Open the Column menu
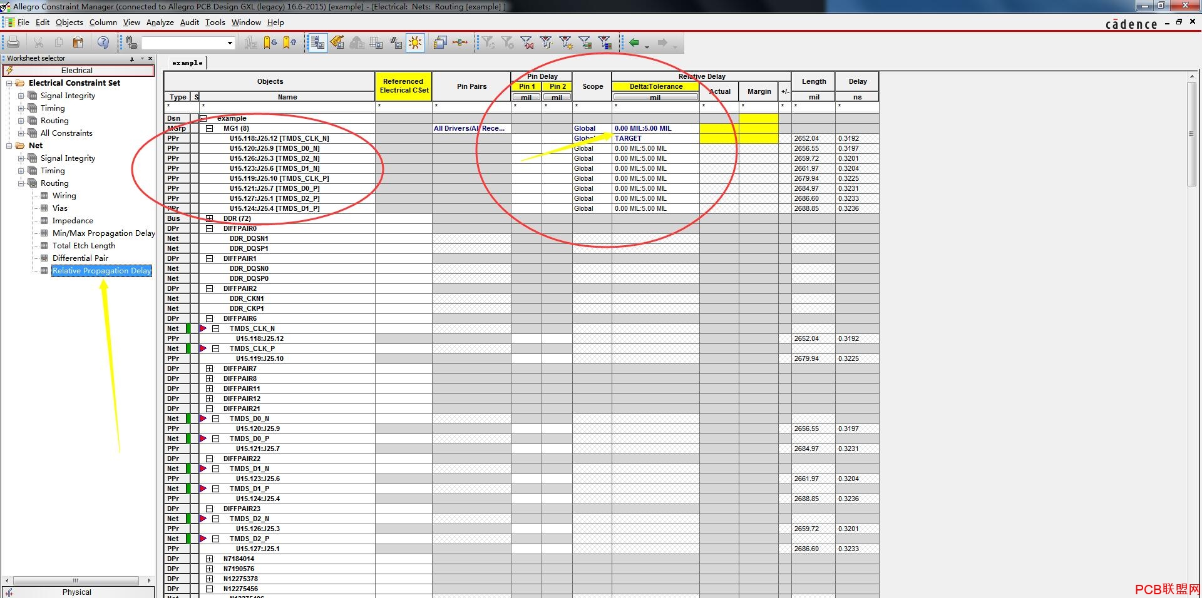This screenshot has width=1202, height=598. 103,22
